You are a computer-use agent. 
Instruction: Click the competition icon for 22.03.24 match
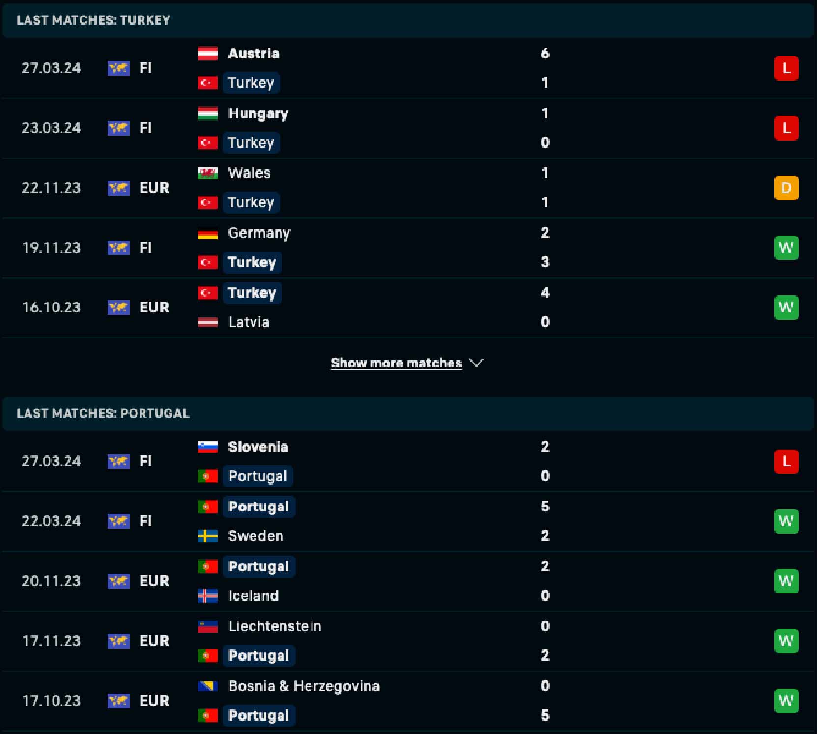tap(118, 521)
